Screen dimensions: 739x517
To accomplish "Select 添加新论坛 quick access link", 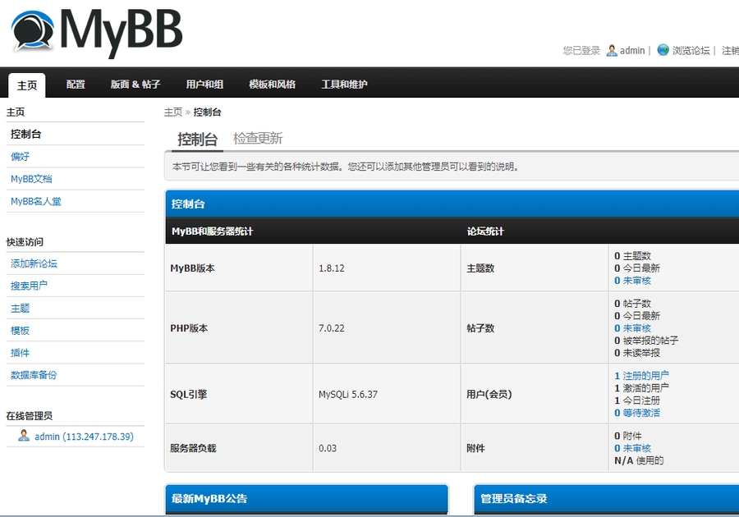I will pyautogui.click(x=34, y=263).
